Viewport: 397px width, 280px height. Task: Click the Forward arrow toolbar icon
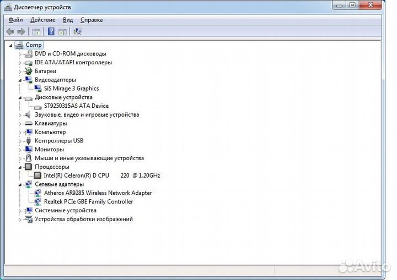click(x=22, y=31)
